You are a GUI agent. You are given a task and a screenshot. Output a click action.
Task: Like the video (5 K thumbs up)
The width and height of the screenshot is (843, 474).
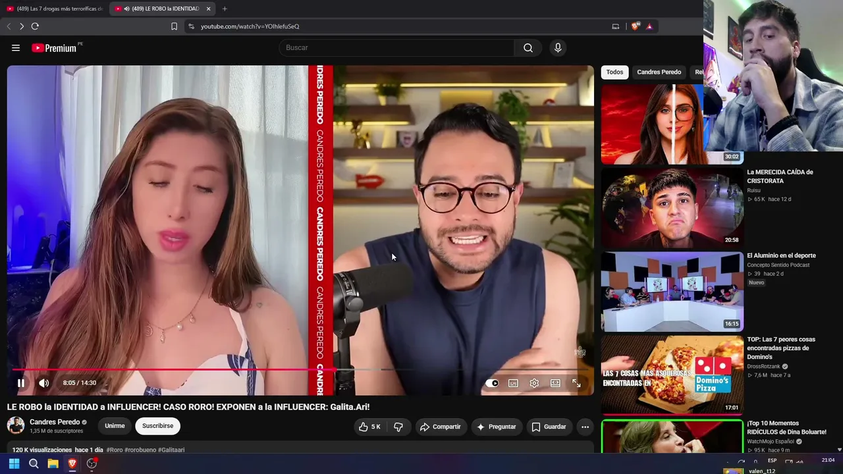coord(369,427)
